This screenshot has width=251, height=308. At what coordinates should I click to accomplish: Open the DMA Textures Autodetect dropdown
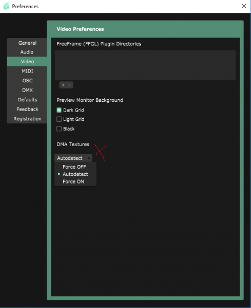click(73, 158)
